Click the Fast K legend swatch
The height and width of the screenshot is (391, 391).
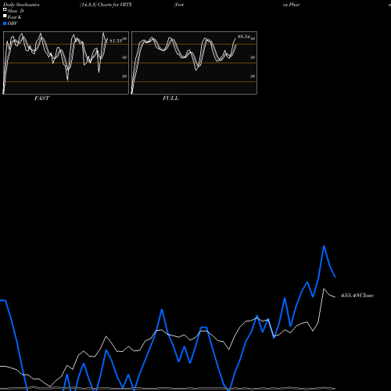5,16
